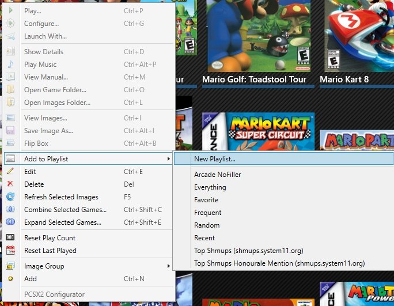This screenshot has height=306, width=394.
Task: Choose Play Music in the menu
Action: point(89,65)
